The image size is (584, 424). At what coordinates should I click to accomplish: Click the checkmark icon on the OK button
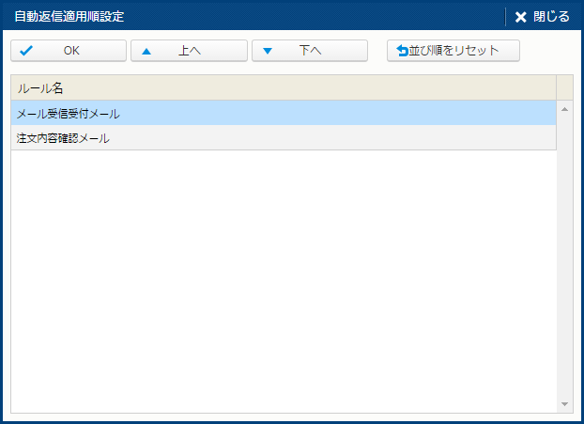(26, 51)
